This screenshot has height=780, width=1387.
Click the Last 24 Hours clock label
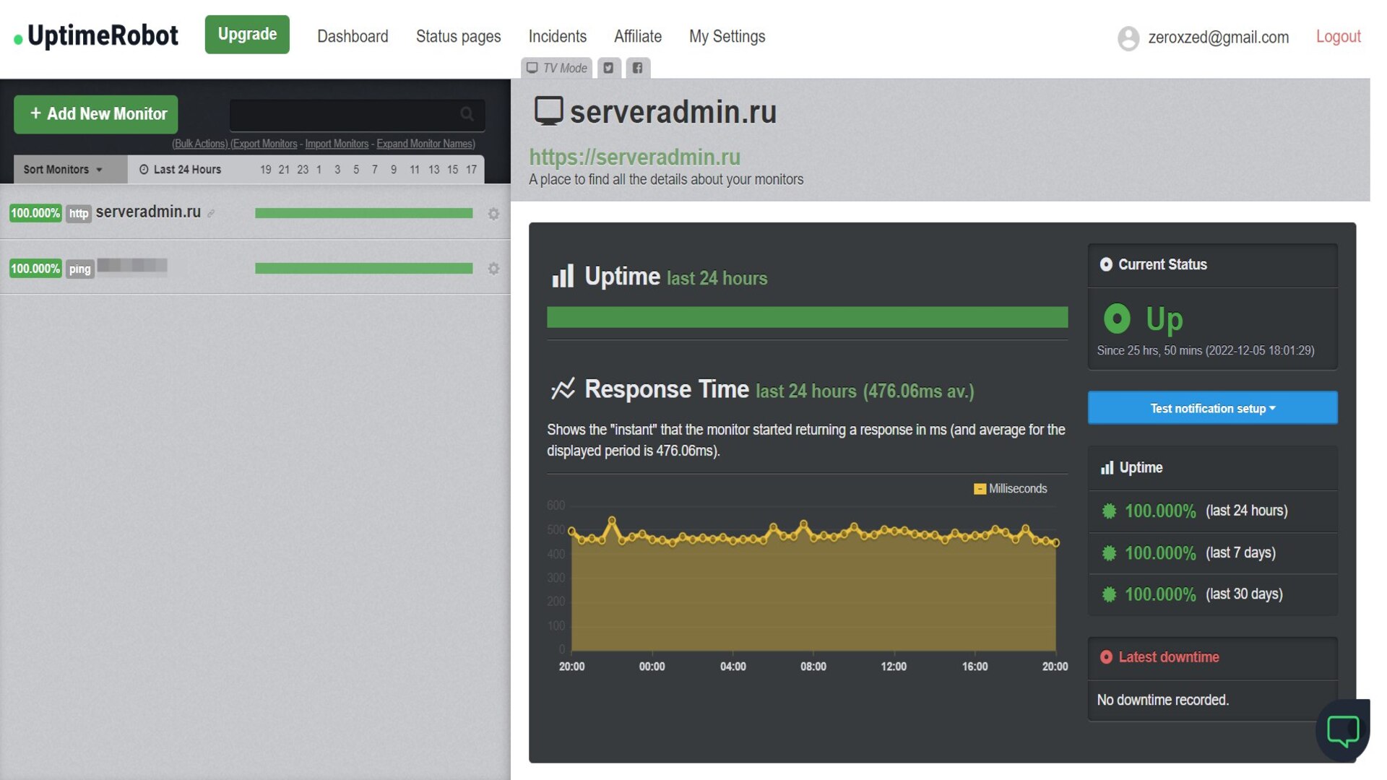(181, 170)
